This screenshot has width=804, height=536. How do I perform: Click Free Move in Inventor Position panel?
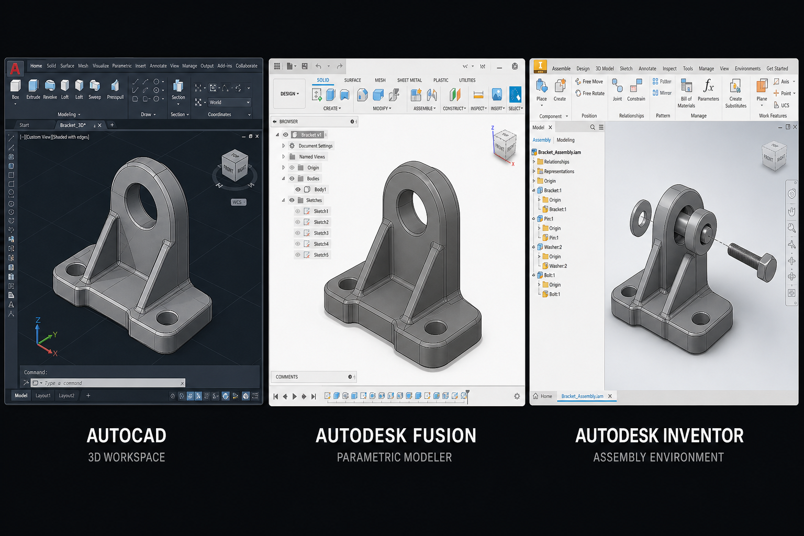pos(589,82)
